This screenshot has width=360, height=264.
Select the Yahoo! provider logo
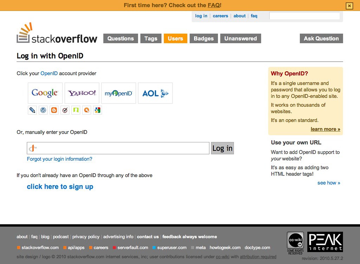tap(82, 93)
